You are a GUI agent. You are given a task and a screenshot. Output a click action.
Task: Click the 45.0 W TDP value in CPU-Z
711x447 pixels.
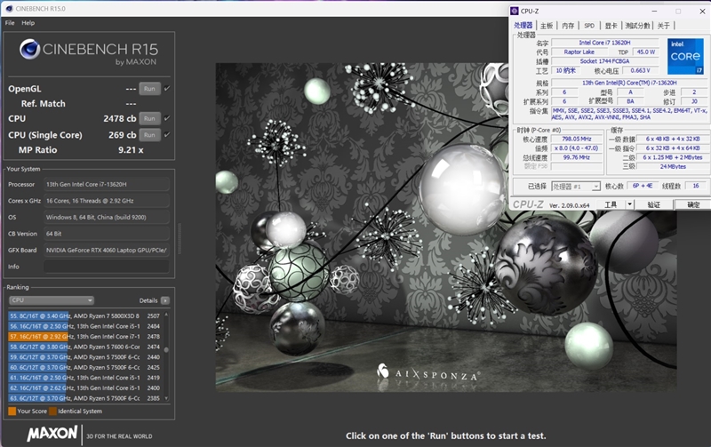tap(646, 52)
